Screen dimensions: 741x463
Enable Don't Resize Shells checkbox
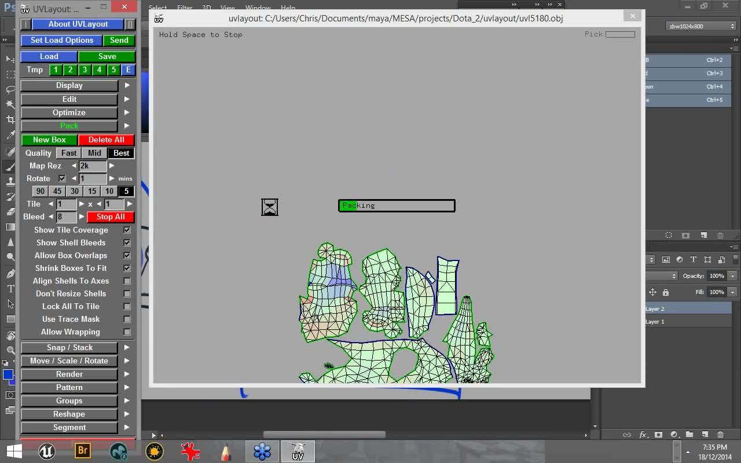coord(127,293)
